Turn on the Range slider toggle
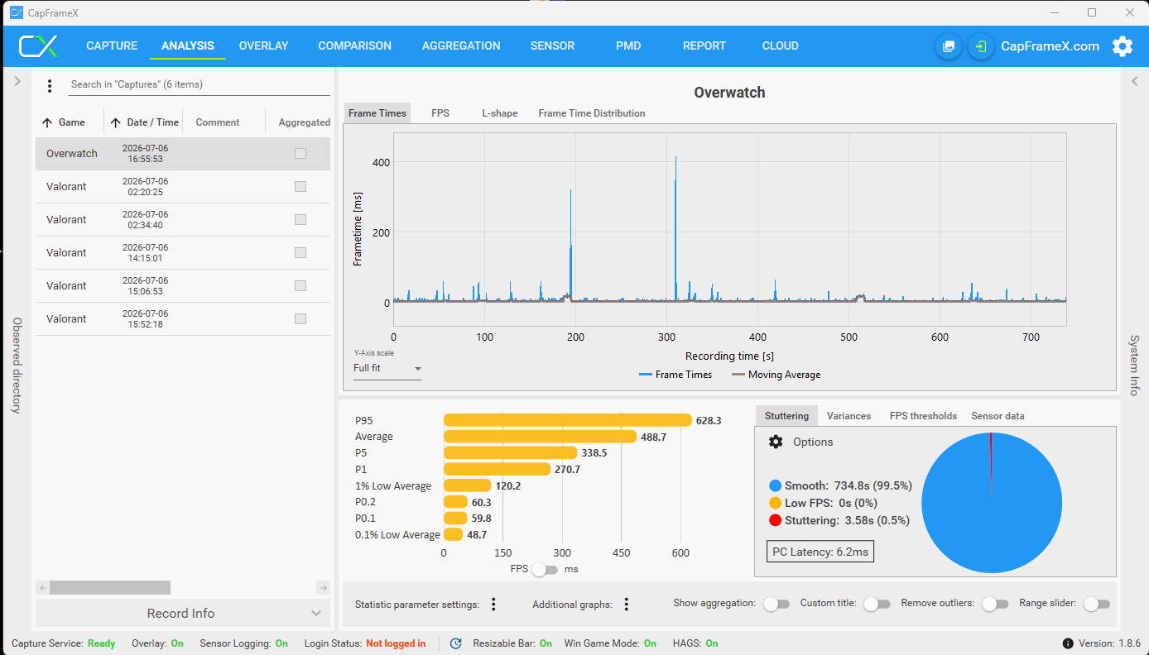This screenshot has width=1149, height=655. click(1096, 604)
